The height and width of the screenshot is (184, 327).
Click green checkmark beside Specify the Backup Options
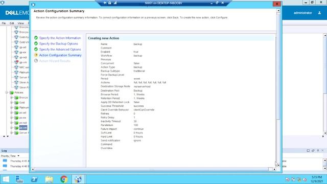(x=36, y=43)
